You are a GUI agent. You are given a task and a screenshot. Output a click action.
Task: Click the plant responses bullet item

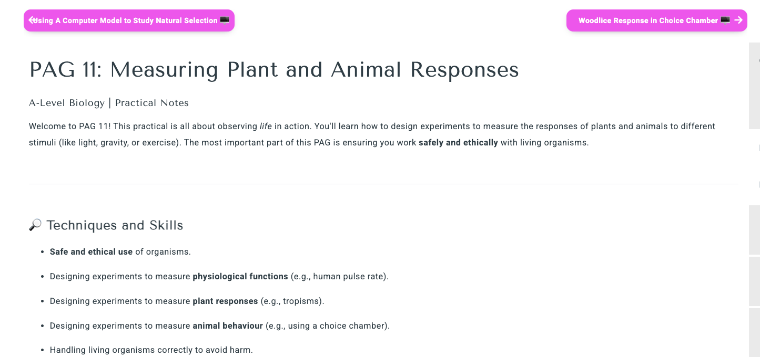(x=187, y=301)
